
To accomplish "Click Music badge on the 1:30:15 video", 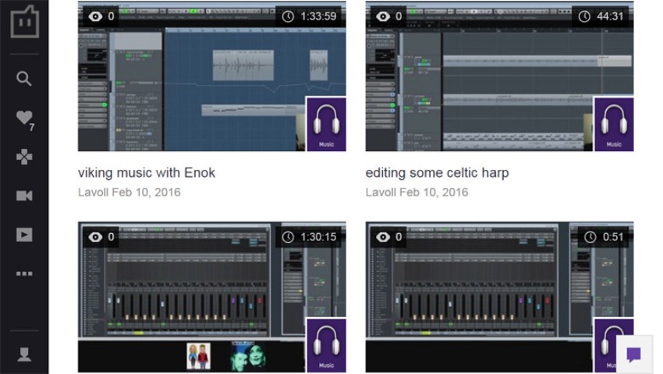I will (326, 345).
